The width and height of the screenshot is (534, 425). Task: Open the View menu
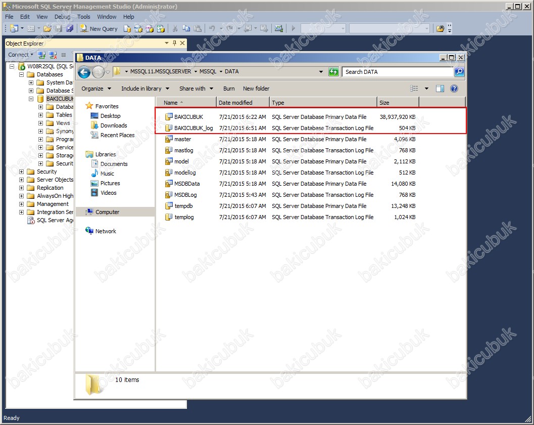[42, 17]
